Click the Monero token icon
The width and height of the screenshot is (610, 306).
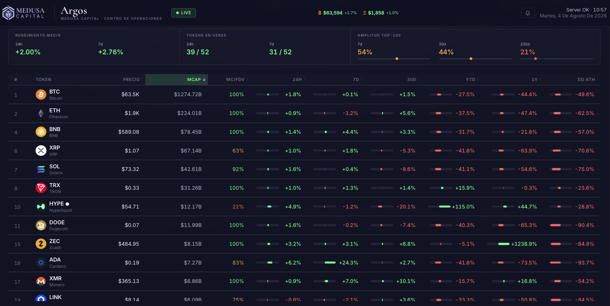point(41,281)
